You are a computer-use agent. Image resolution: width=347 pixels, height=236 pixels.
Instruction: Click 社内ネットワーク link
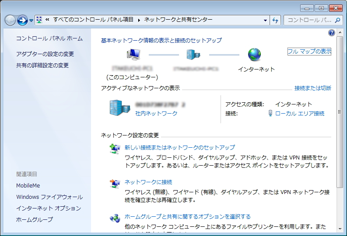click(156, 114)
